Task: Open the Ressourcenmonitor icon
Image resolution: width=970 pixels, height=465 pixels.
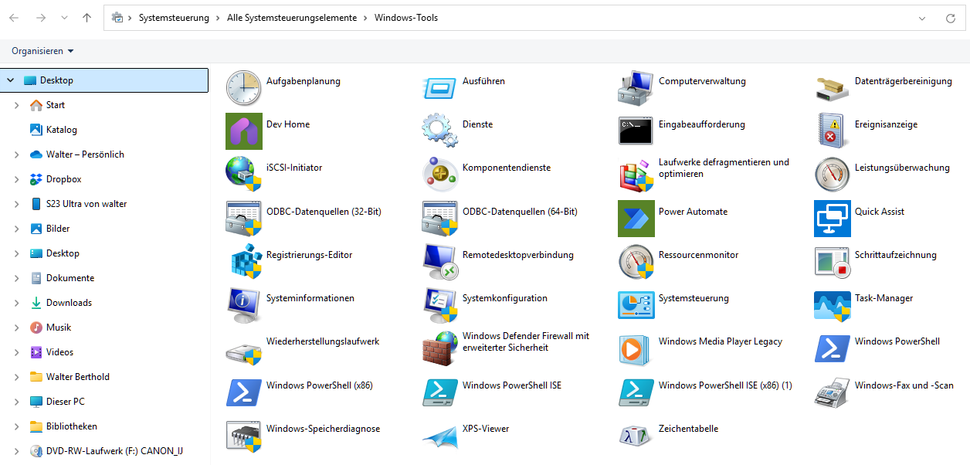Action: coord(636,262)
